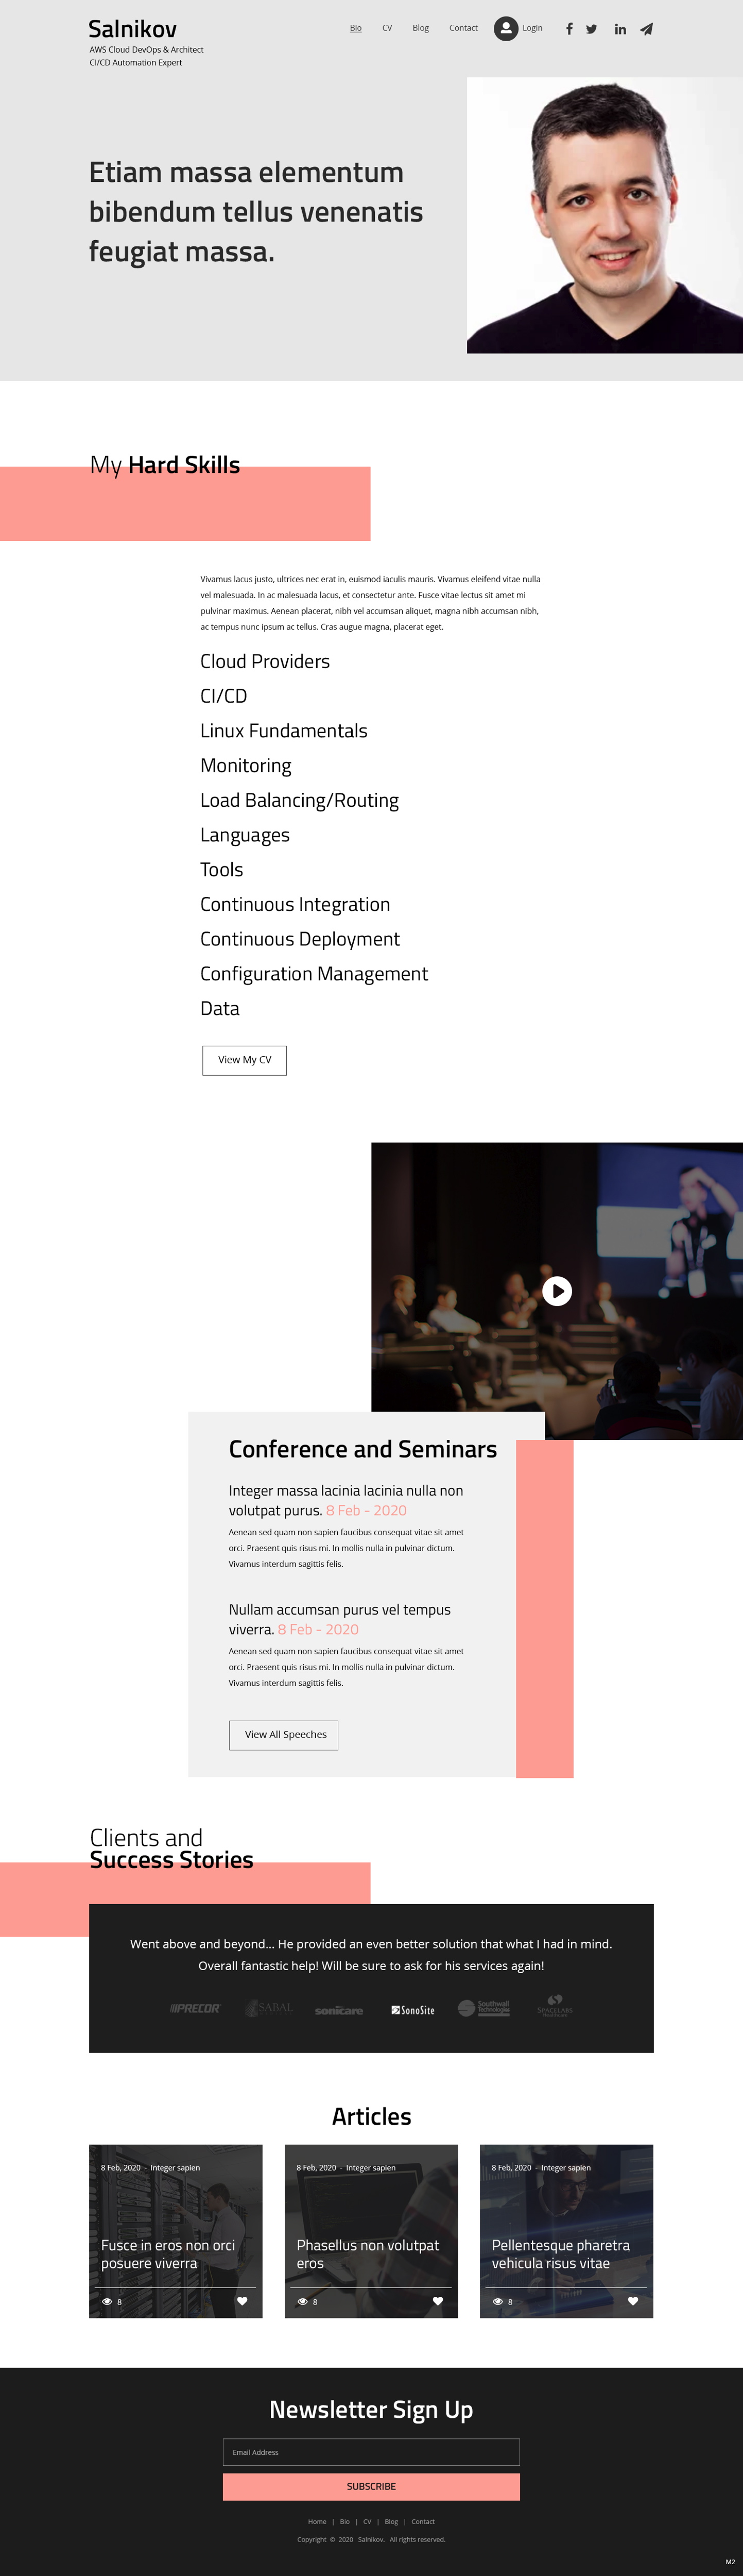Click the SonoSite client logo

413,2010
